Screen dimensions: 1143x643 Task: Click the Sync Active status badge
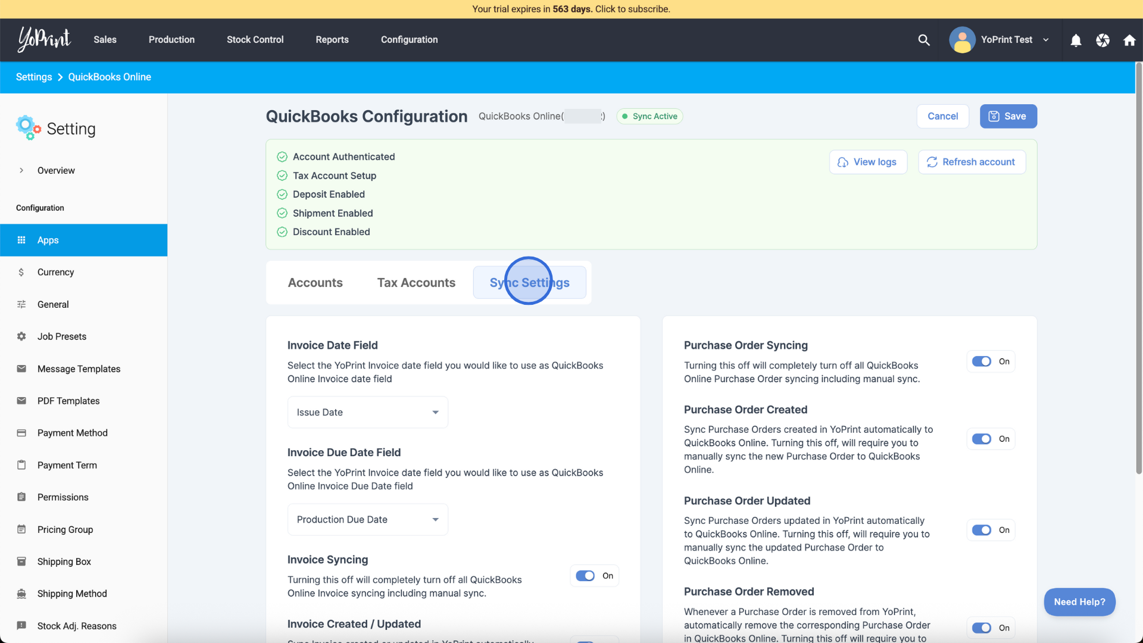click(x=649, y=116)
